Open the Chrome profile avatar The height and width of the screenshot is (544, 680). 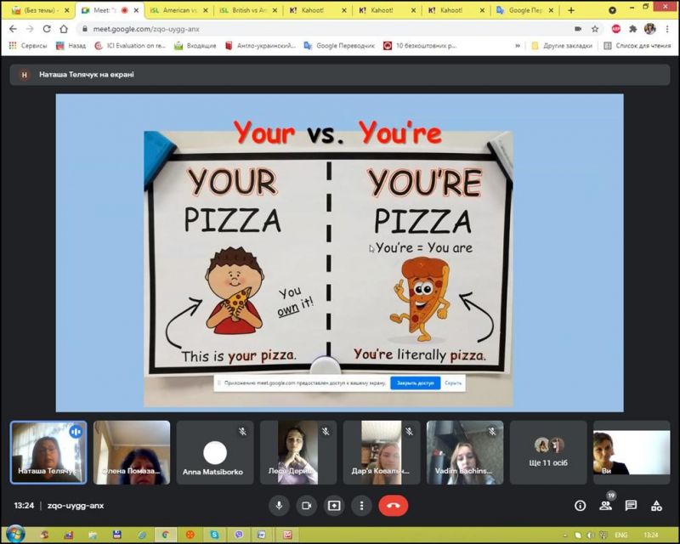649,29
